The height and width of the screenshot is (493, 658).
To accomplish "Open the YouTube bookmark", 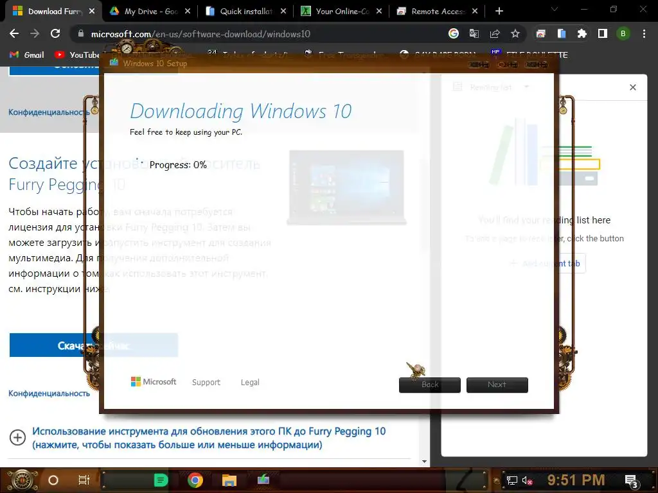I will tap(77, 55).
